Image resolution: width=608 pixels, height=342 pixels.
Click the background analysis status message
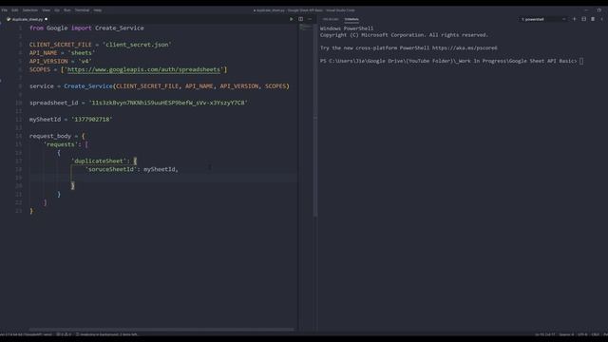106,334
